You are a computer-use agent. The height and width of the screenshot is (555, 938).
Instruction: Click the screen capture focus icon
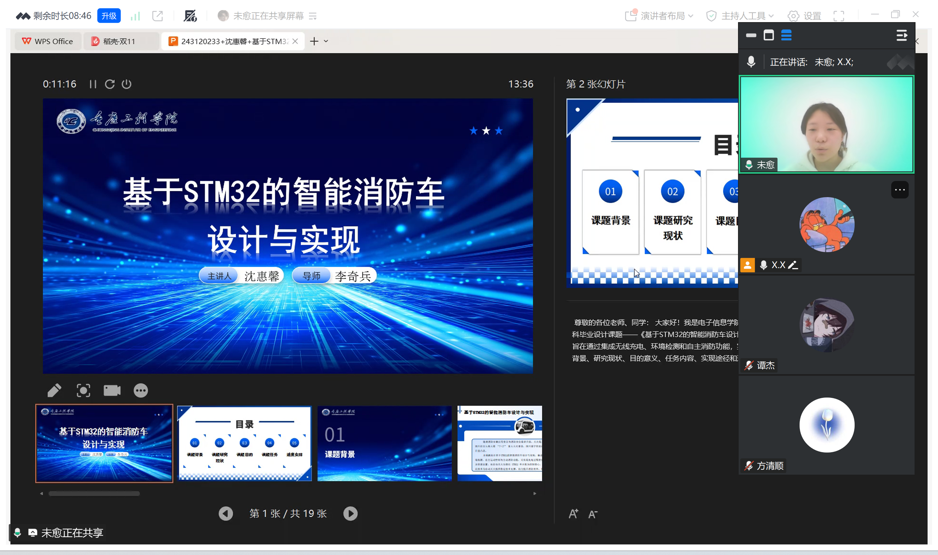coord(83,390)
